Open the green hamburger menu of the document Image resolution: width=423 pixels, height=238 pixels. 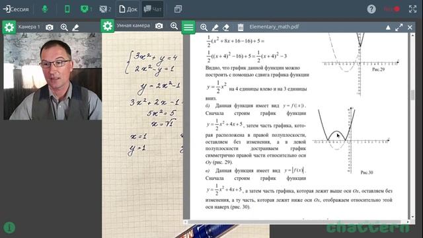click(x=188, y=27)
